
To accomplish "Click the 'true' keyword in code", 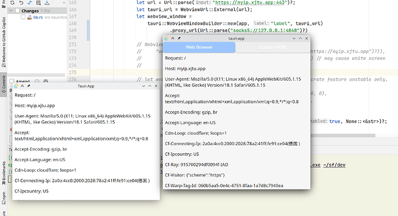I will (335, 122).
